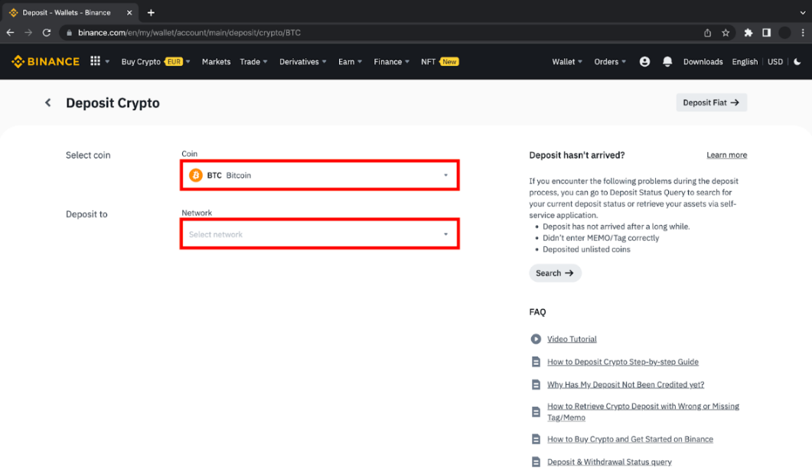
Task: Open the apps grid menu icon
Action: click(96, 61)
